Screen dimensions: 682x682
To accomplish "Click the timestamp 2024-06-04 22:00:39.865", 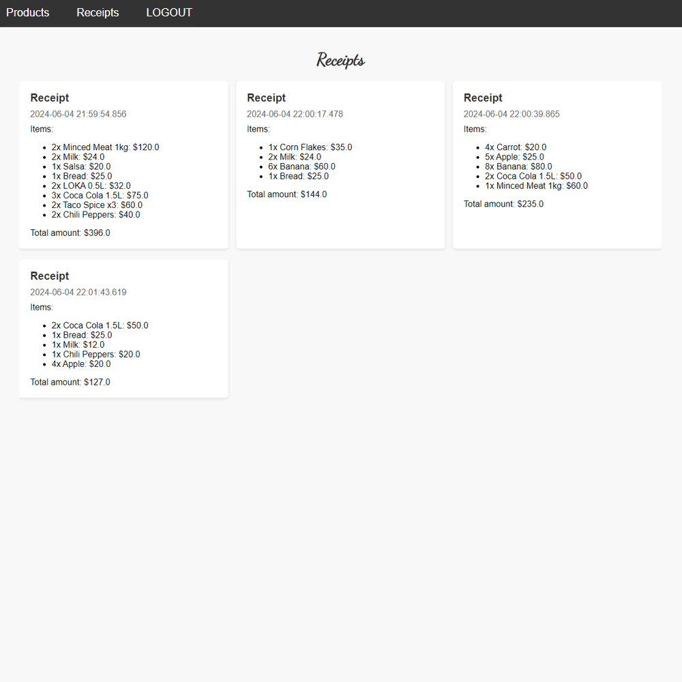I will 512,115.
